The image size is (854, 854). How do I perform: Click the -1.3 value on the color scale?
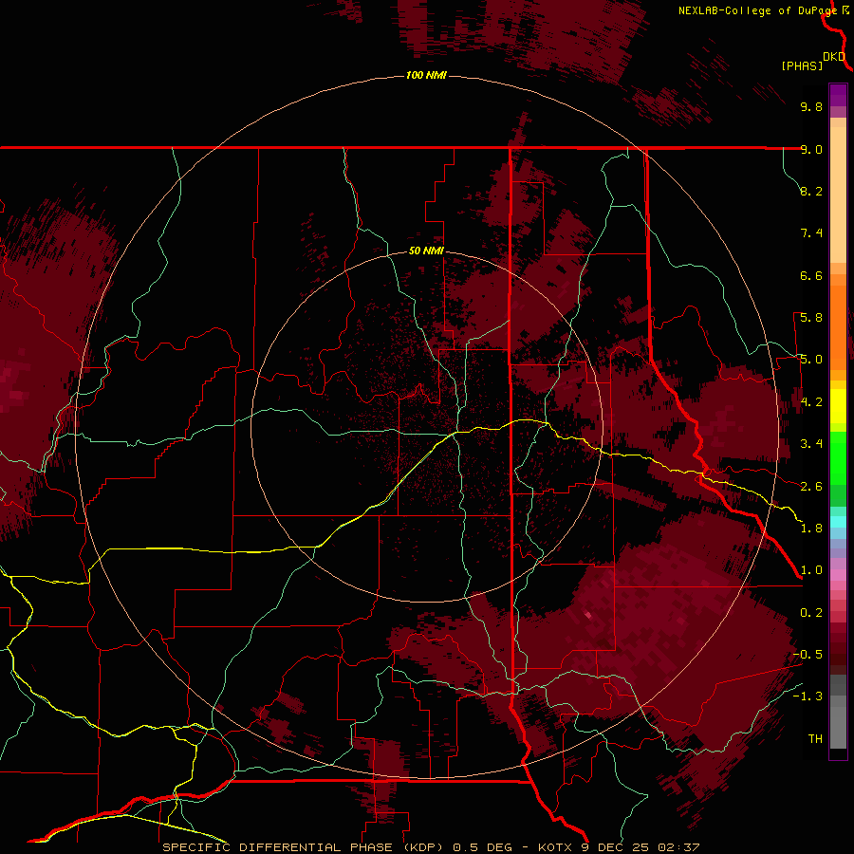pos(808,696)
